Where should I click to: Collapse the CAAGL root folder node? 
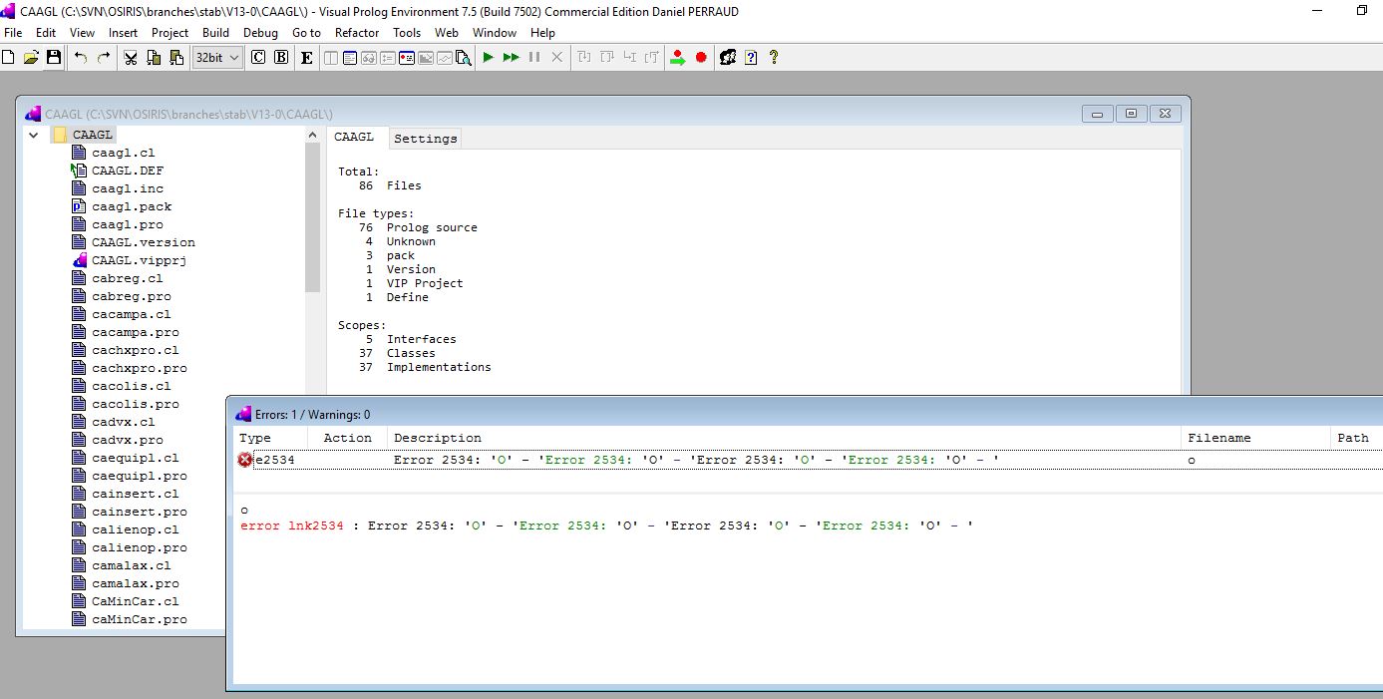[33, 135]
